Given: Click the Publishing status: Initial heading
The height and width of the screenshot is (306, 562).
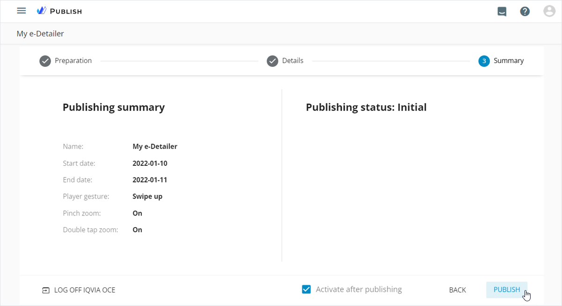Looking at the screenshot, I should [x=366, y=107].
